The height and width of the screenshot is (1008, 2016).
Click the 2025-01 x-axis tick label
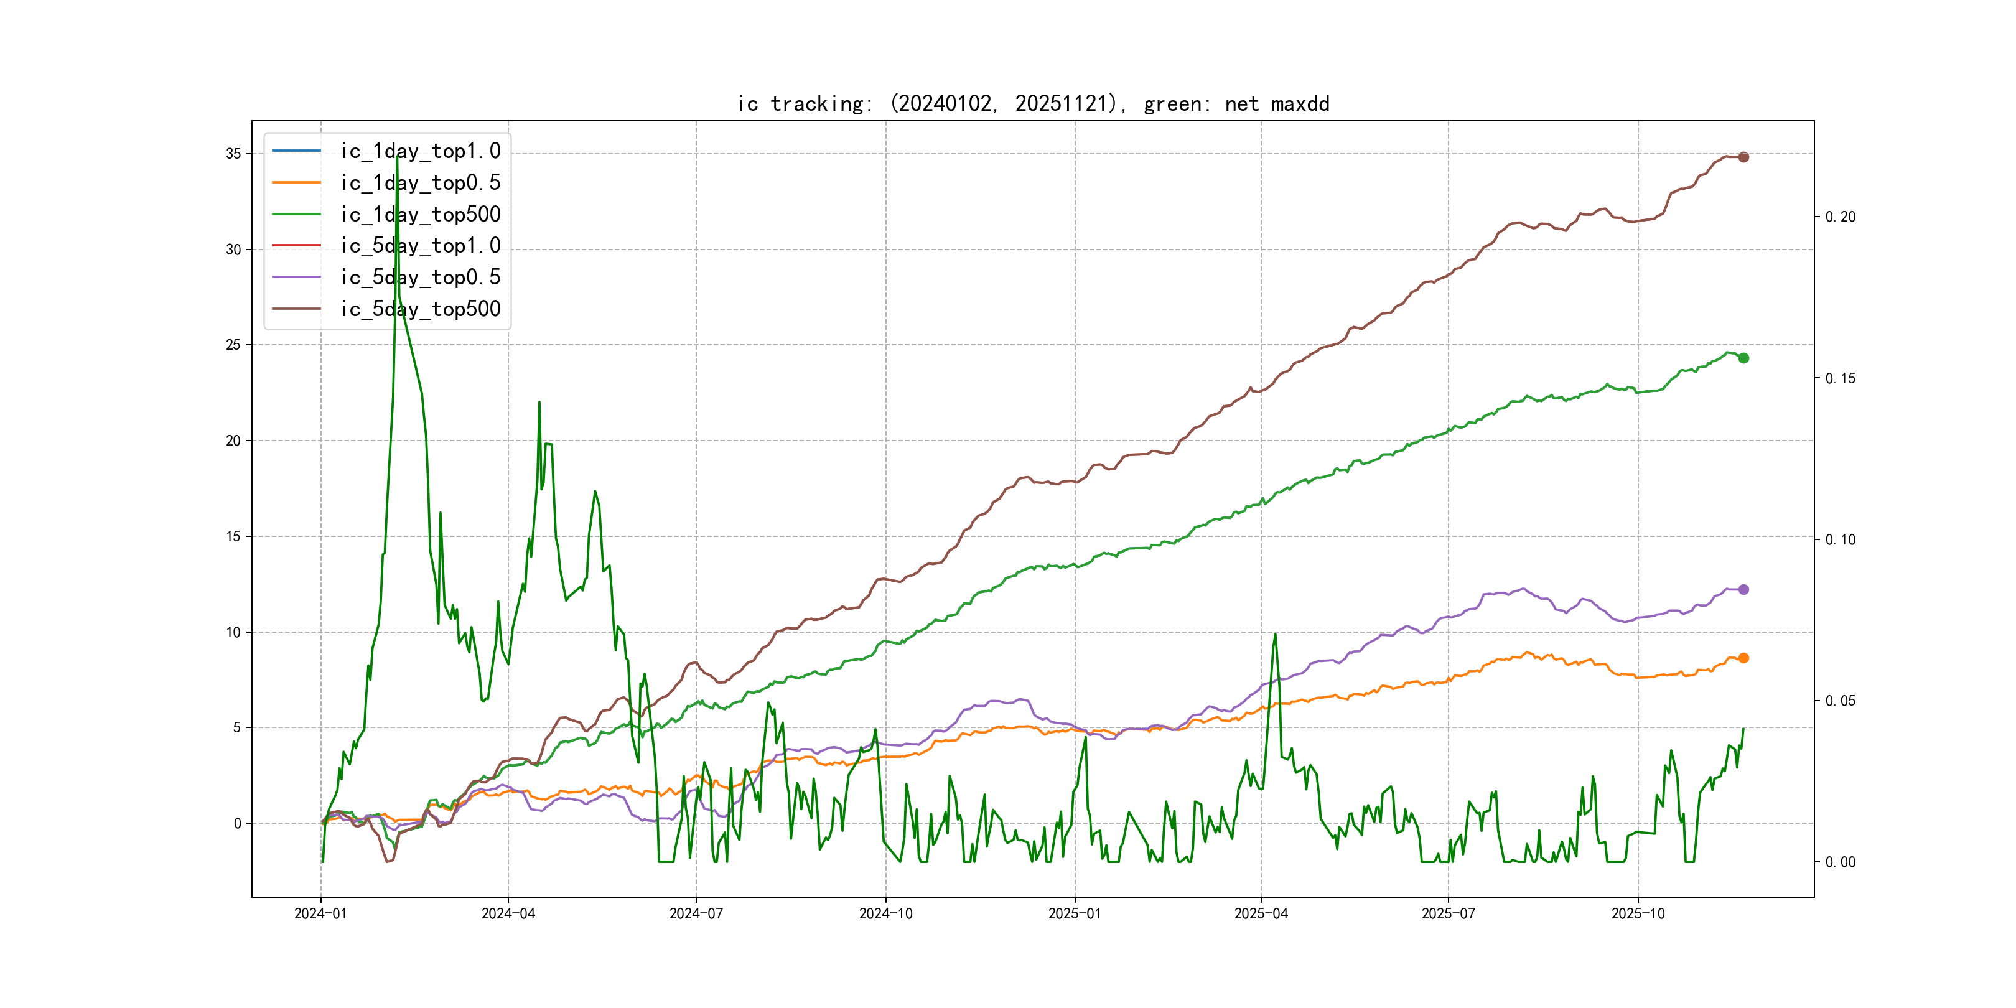pos(1074,913)
